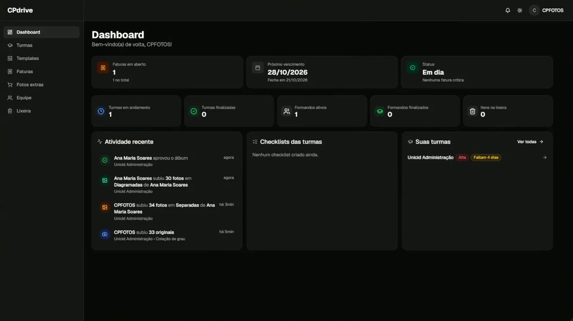Click the 'há 5min' timestamp

[x=226, y=232]
